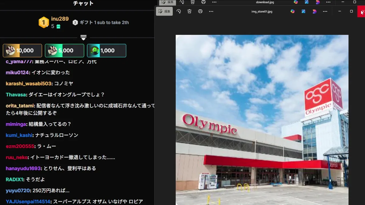
Task: Open chat user RADIX1
Action: pos(15,180)
